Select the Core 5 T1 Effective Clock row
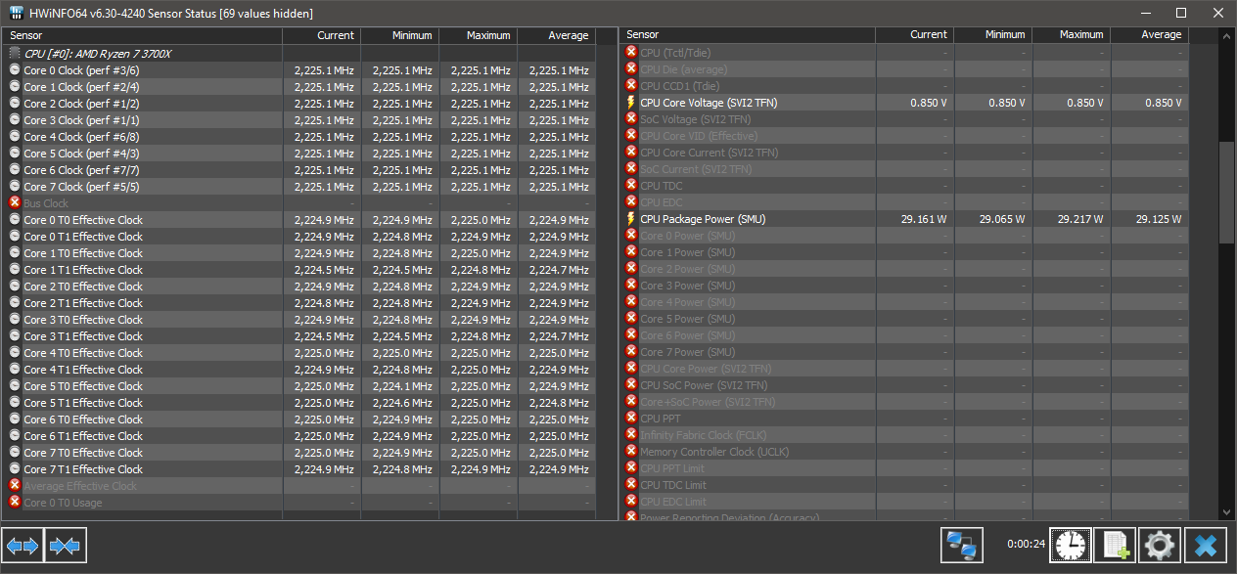Screen dimensions: 1237x574 pyautogui.click(x=298, y=403)
